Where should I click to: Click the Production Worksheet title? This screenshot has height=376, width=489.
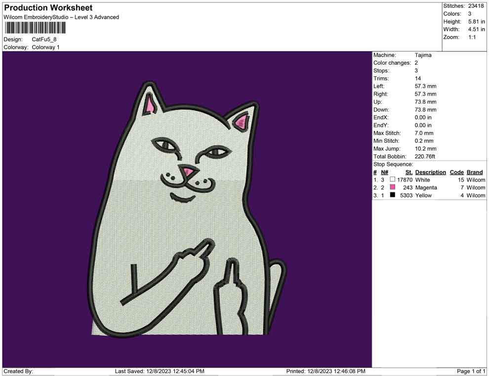[x=47, y=7]
